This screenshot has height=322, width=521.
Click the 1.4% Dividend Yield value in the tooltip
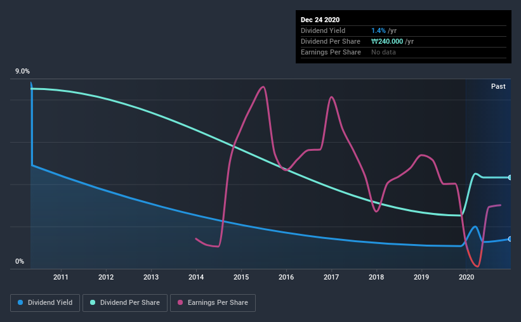[x=378, y=30]
